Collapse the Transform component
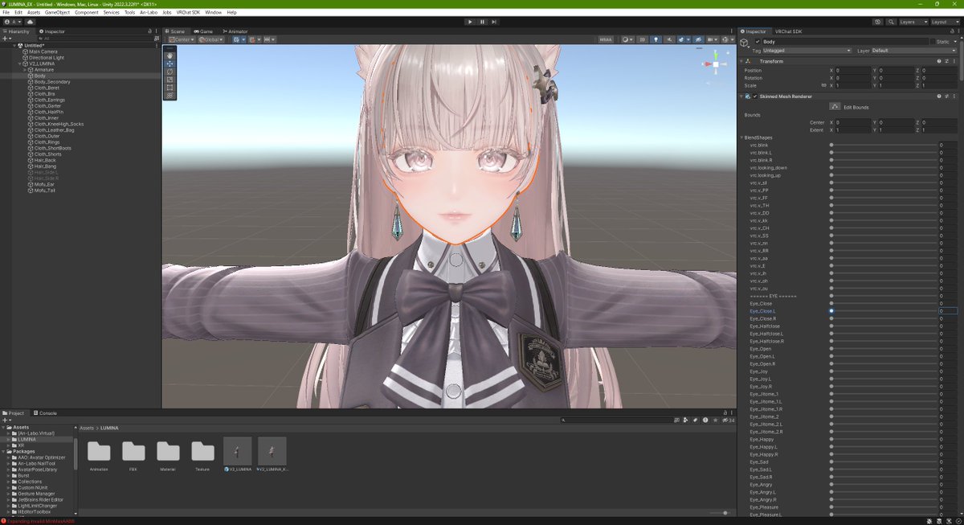The image size is (964, 525). [x=741, y=61]
